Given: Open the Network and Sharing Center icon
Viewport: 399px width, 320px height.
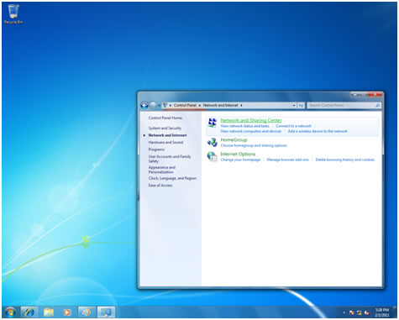Looking at the screenshot, I should 213,123.
